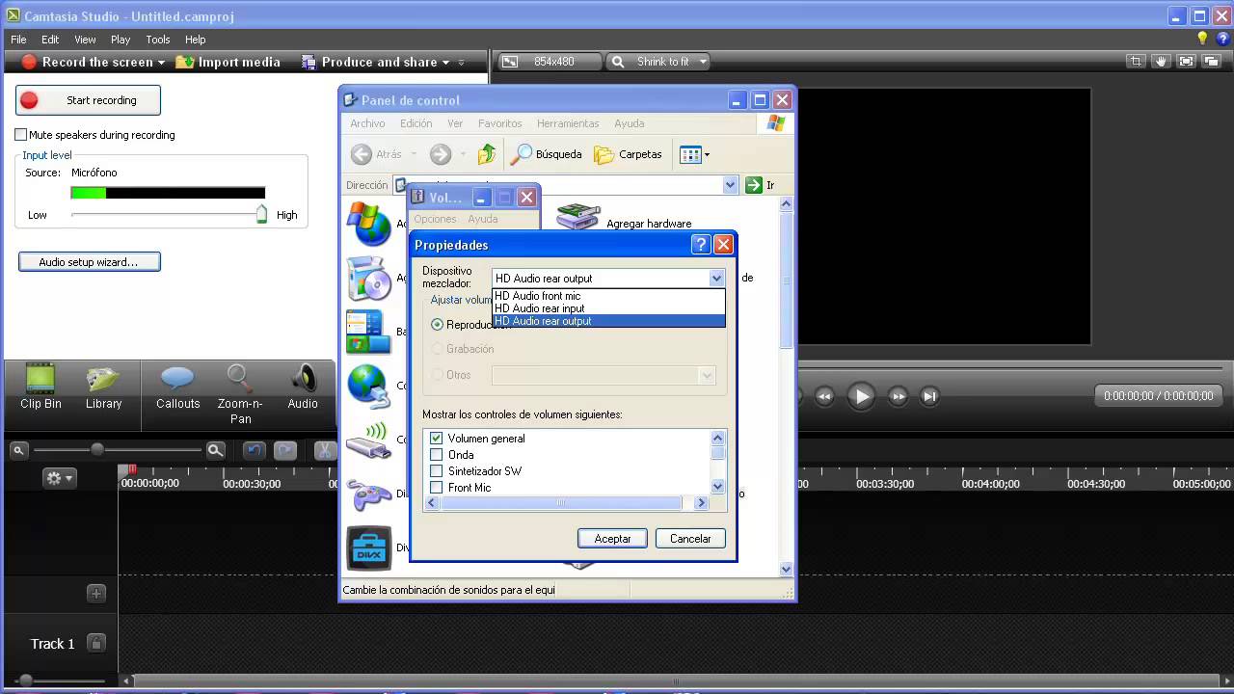Select the pan hand tool in preview
Screen dimensions: 1234x694
point(1162,62)
